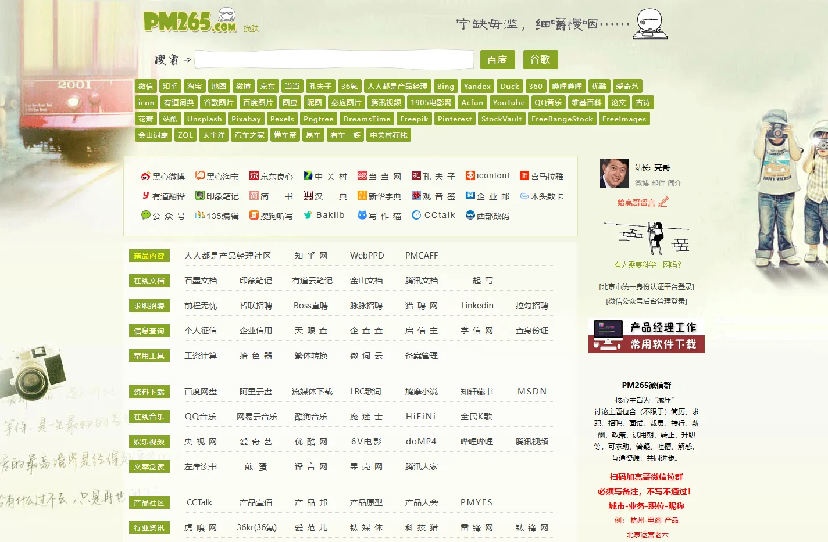Click the 给亮哥留言 message link

[636, 203]
